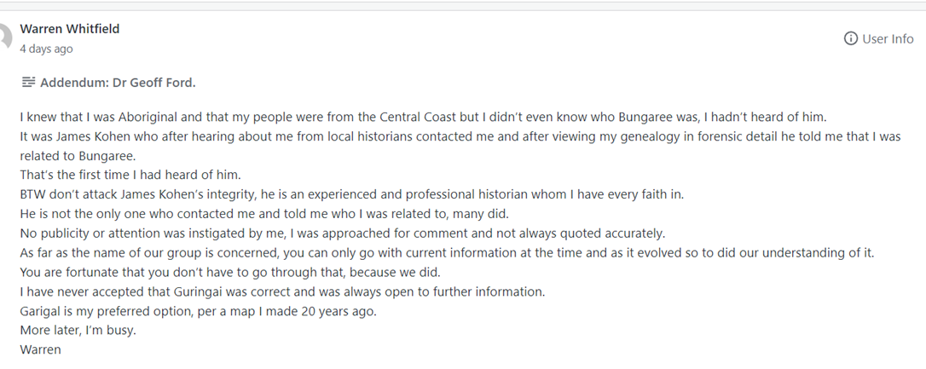Click the commenter's avatar image

coord(7,36)
